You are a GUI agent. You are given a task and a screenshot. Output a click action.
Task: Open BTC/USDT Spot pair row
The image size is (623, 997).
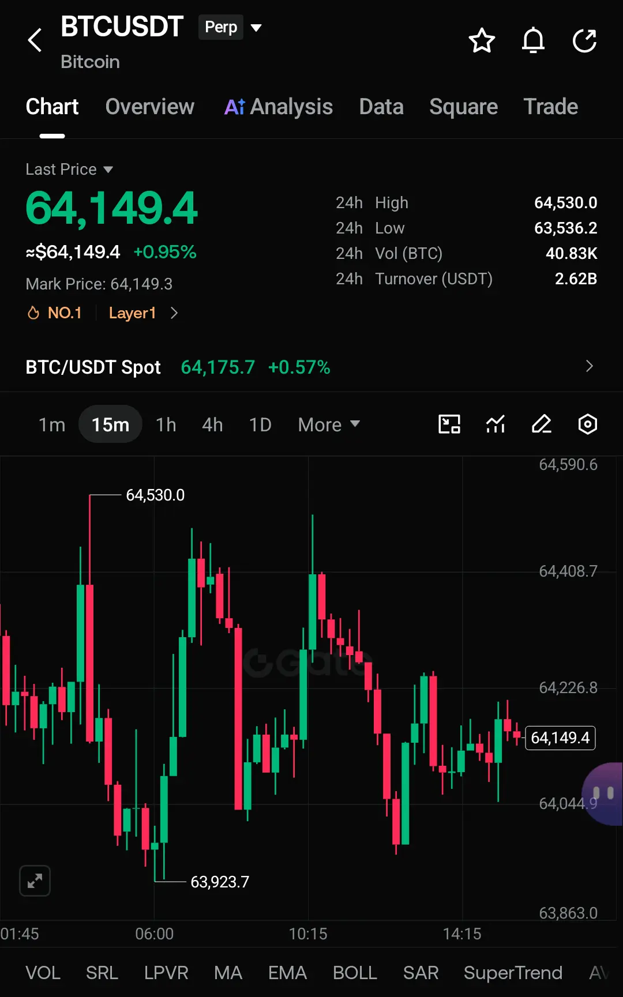pos(311,367)
